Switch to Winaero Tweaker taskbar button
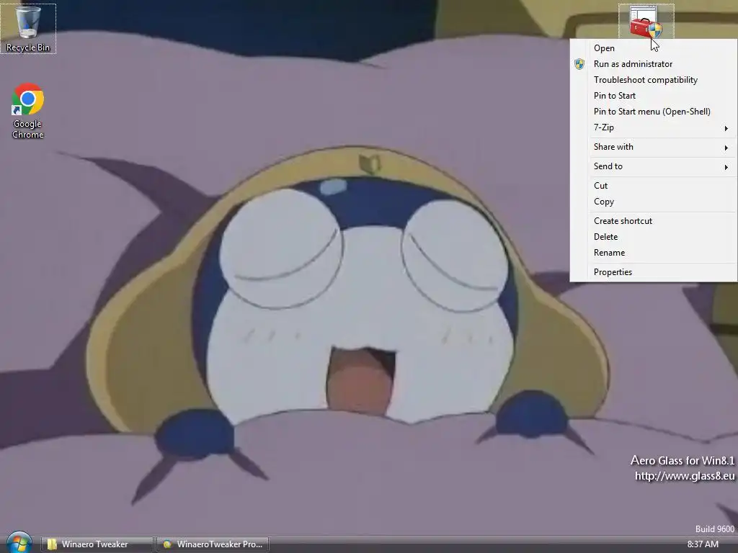Screen dimensions: 738x553 (97, 544)
